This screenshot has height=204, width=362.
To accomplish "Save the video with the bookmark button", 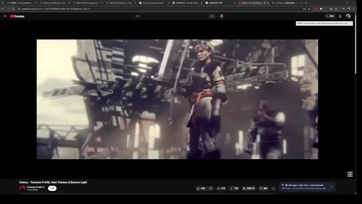I will (x=264, y=188).
